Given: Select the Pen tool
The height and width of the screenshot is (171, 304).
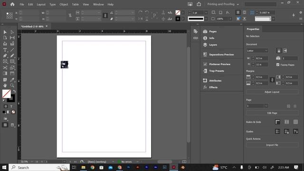Looking at the screenshot, I should tap(5, 56).
